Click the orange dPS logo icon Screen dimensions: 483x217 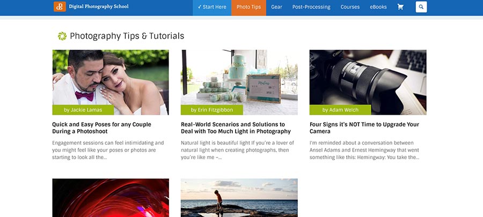[x=60, y=6]
